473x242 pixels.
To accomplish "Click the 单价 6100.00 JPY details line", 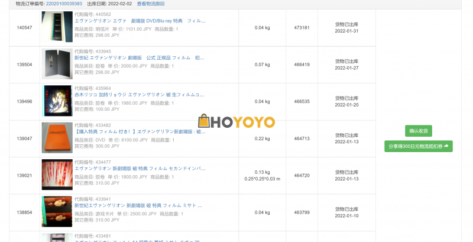I will point(125,140).
